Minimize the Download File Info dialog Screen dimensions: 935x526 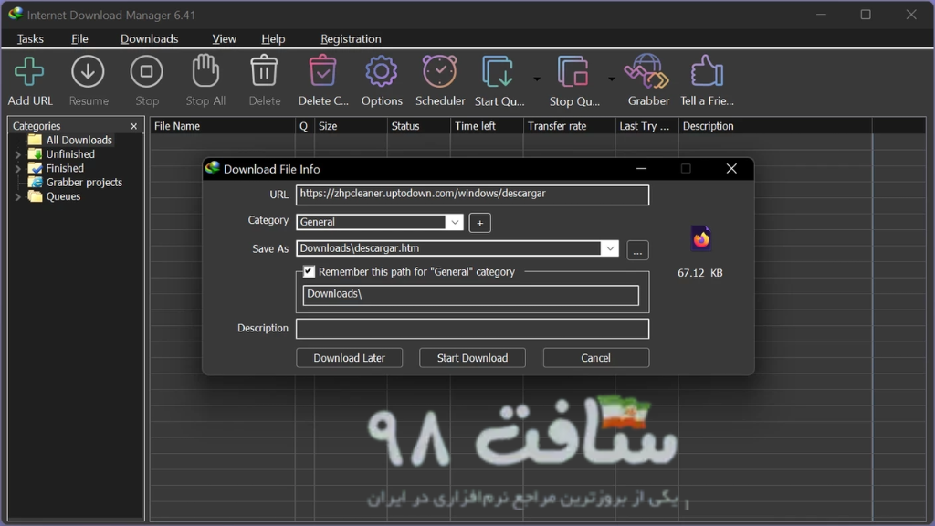point(641,169)
